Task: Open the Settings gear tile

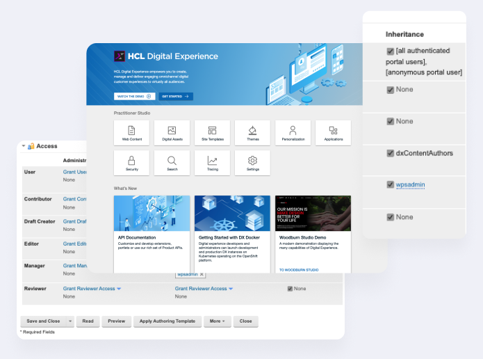Action: pos(252,163)
